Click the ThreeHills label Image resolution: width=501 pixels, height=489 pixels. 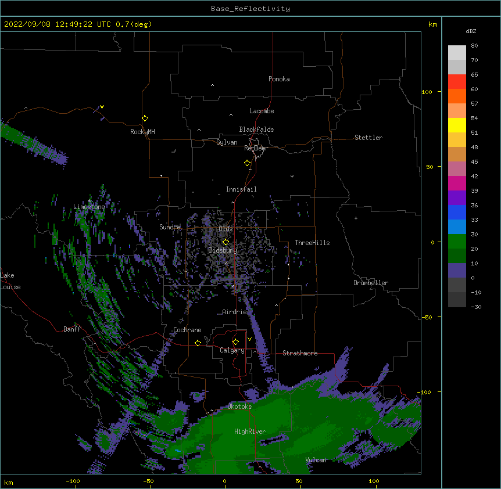(x=312, y=243)
